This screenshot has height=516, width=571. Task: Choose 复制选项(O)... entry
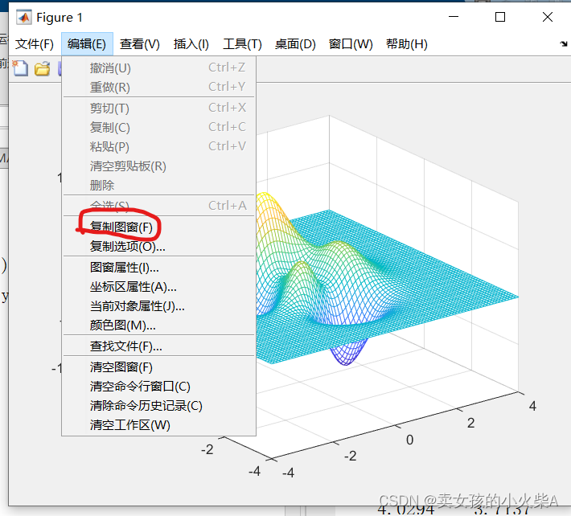coord(158,247)
